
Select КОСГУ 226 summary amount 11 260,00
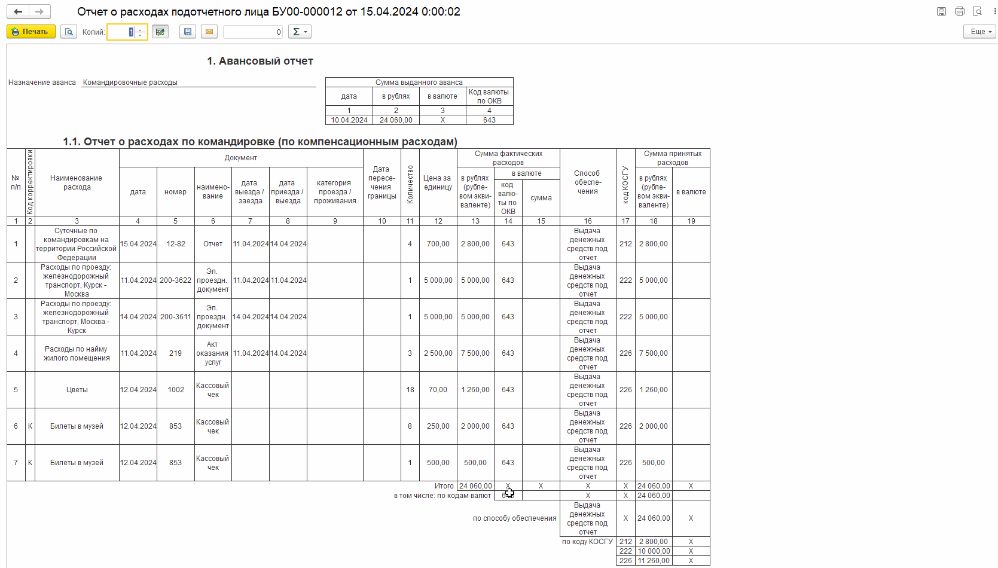654,561
